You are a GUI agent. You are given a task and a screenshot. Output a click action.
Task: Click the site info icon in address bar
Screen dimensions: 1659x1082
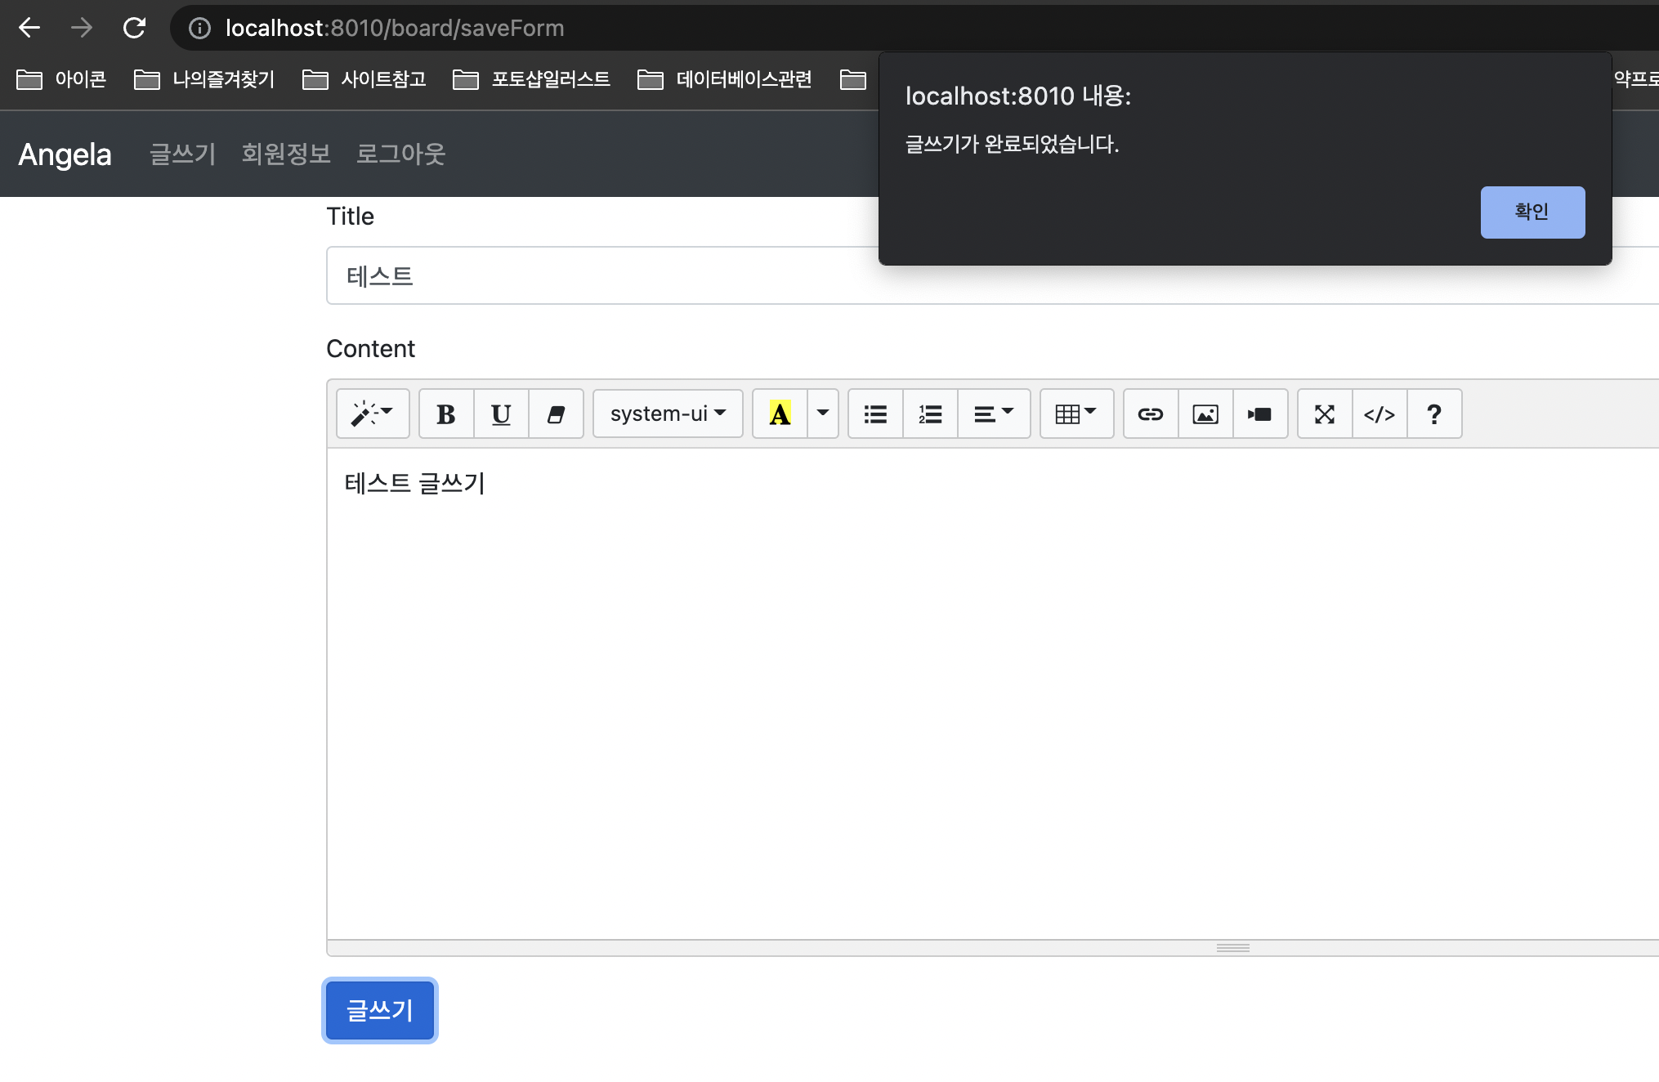point(199,28)
